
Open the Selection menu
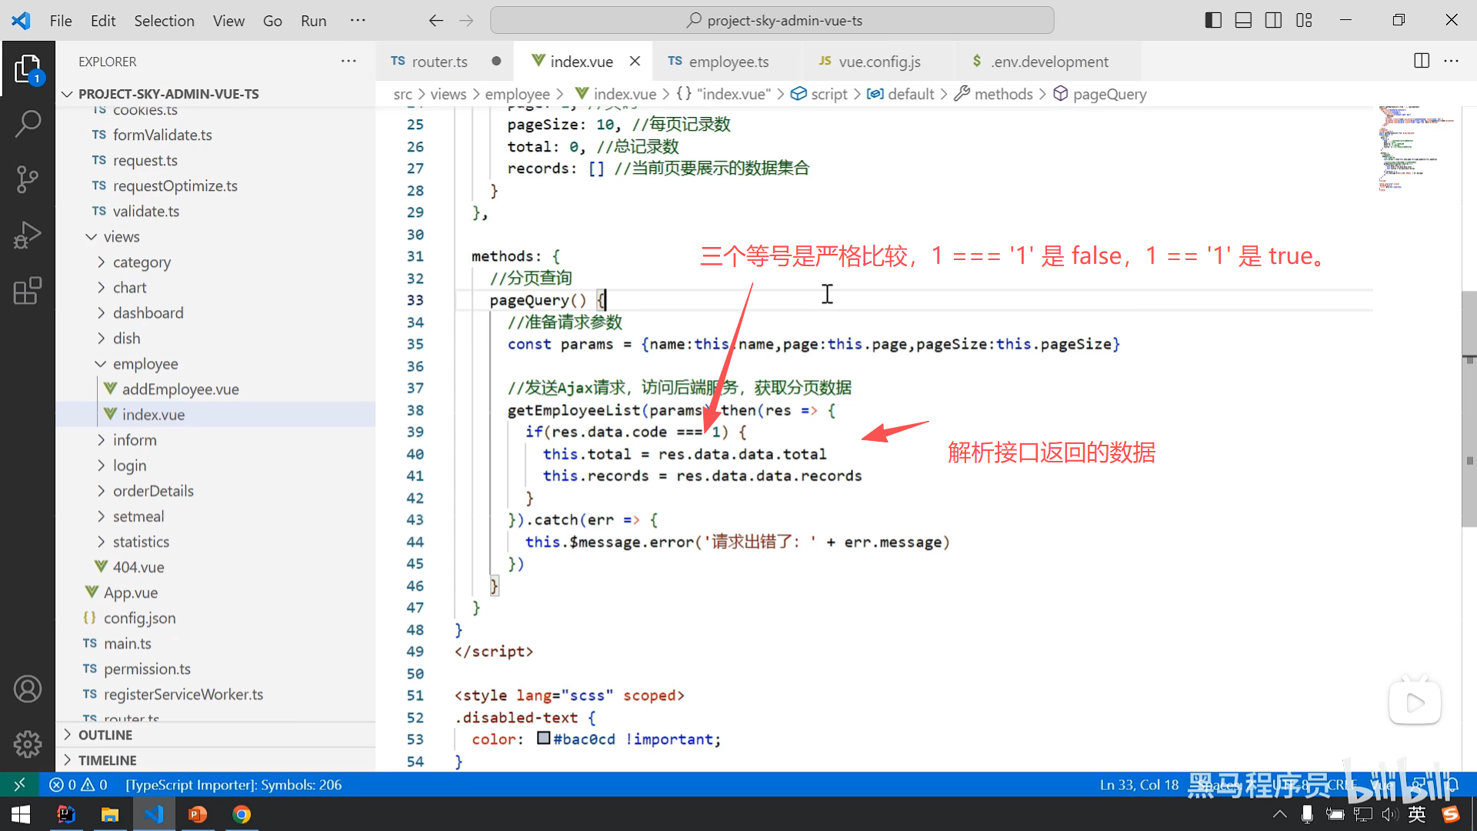(164, 21)
